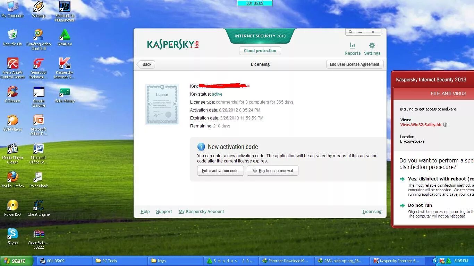The height and width of the screenshot is (266, 474).
Task: Select the CCleaner desktop icon
Action: coord(12,95)
